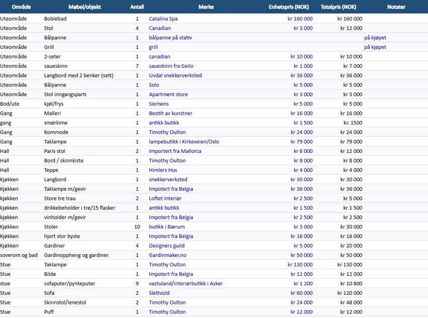Click the Himlers Hus brand cell
Viewport: 428px width, 318px height.
[163, 170]
